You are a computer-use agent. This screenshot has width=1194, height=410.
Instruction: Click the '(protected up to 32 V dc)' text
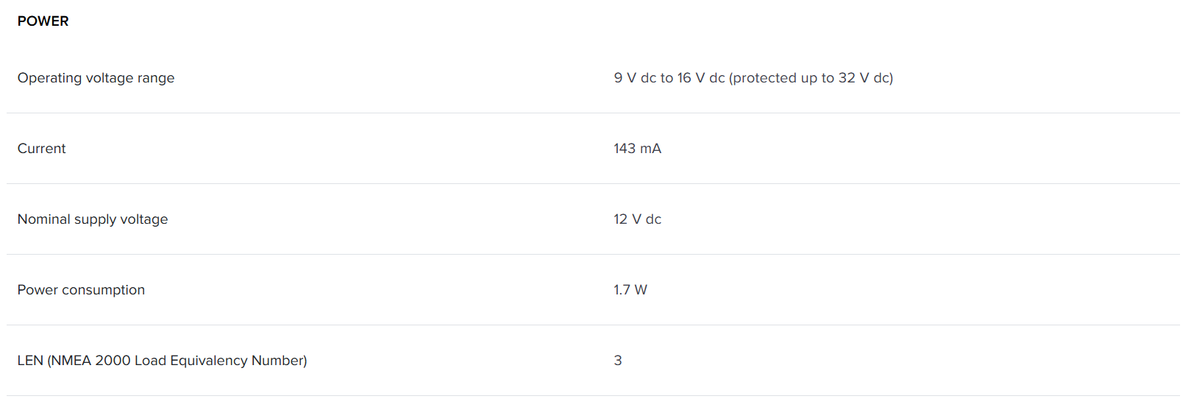811,78
